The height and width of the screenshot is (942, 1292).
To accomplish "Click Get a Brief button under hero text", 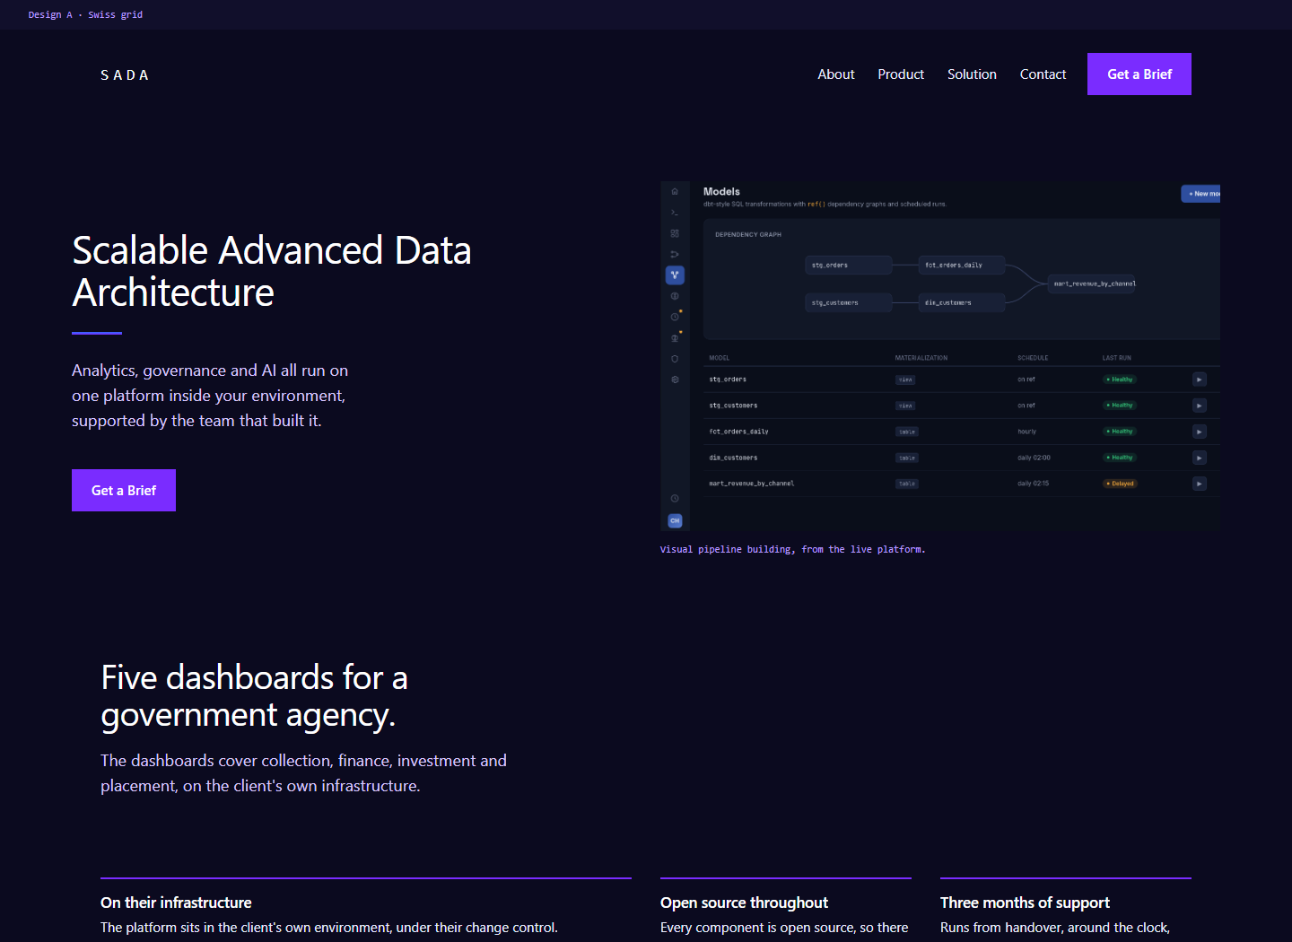I will tap(124, 490).
